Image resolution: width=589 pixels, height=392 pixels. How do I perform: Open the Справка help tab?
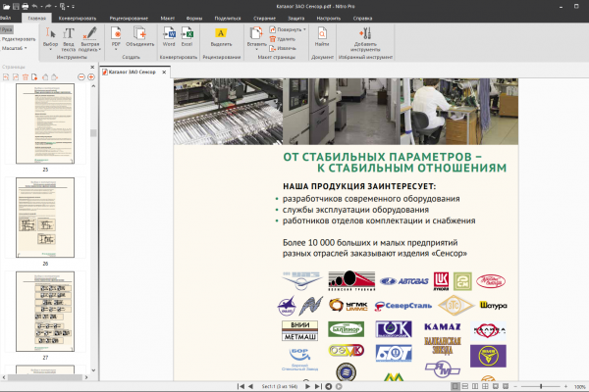click(362, 18)
